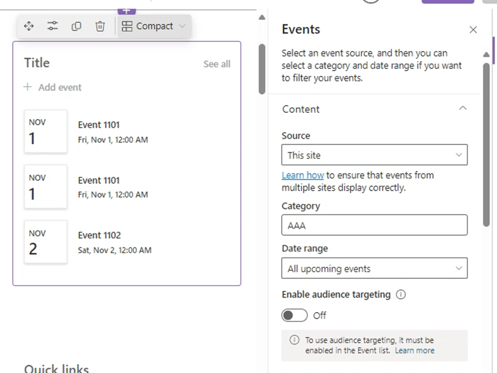This screenshot has height=373, width=497.
Task: Open the Date range dropdown
Action: click(x=374, y=269)
